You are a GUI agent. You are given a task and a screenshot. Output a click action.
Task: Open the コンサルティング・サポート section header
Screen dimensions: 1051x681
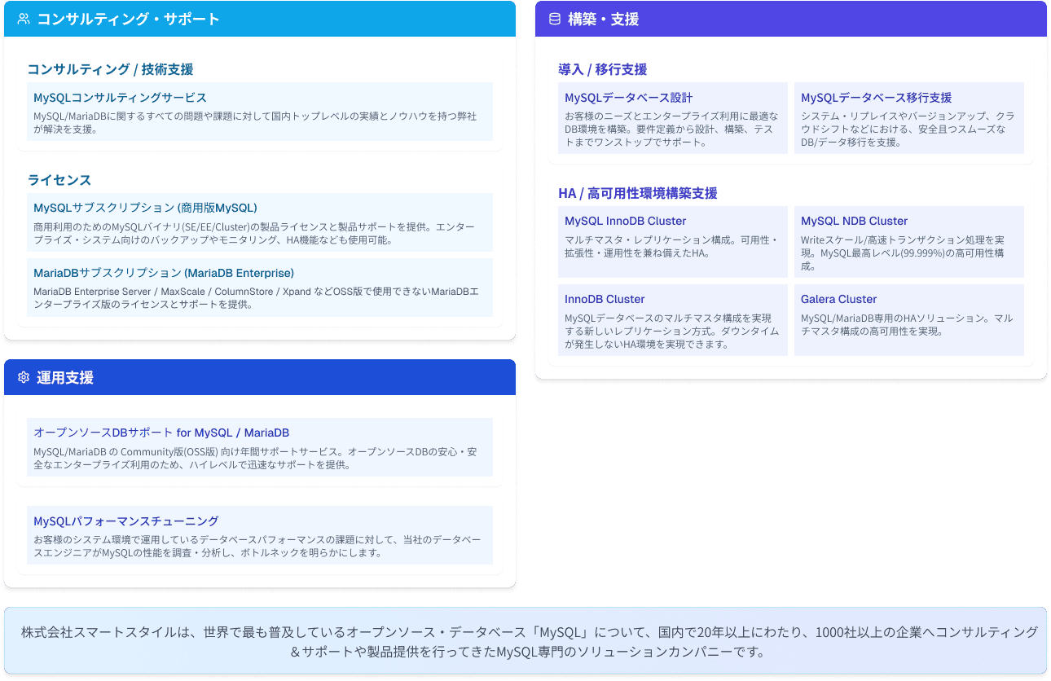coord(260,19)
